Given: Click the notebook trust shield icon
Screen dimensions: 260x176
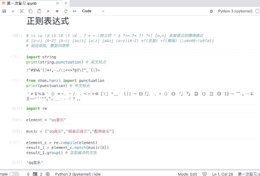Looking at the screenshot, I should (x=205, y=174).
